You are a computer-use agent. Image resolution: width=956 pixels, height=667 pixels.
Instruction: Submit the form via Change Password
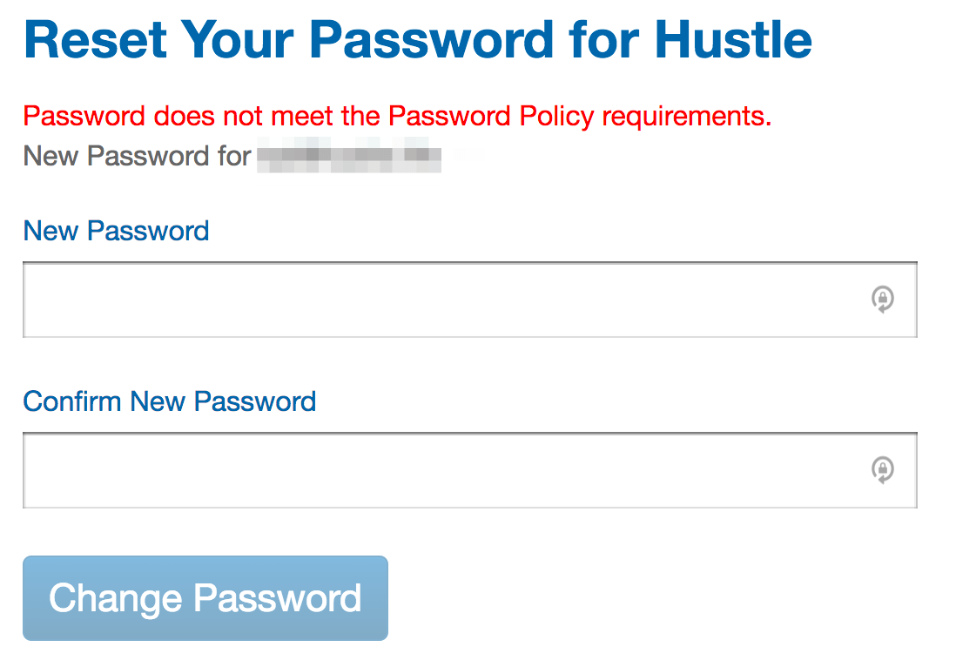(x=205, y=598)
